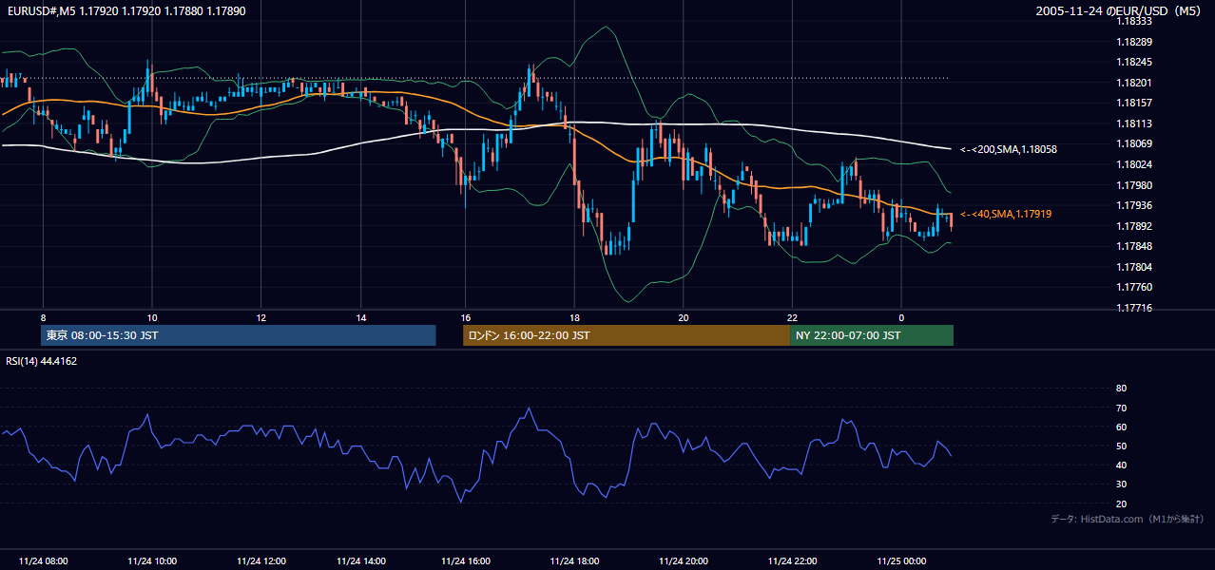Click bottom time label 11/24 16:00
1215x570 pixels.
467,560
